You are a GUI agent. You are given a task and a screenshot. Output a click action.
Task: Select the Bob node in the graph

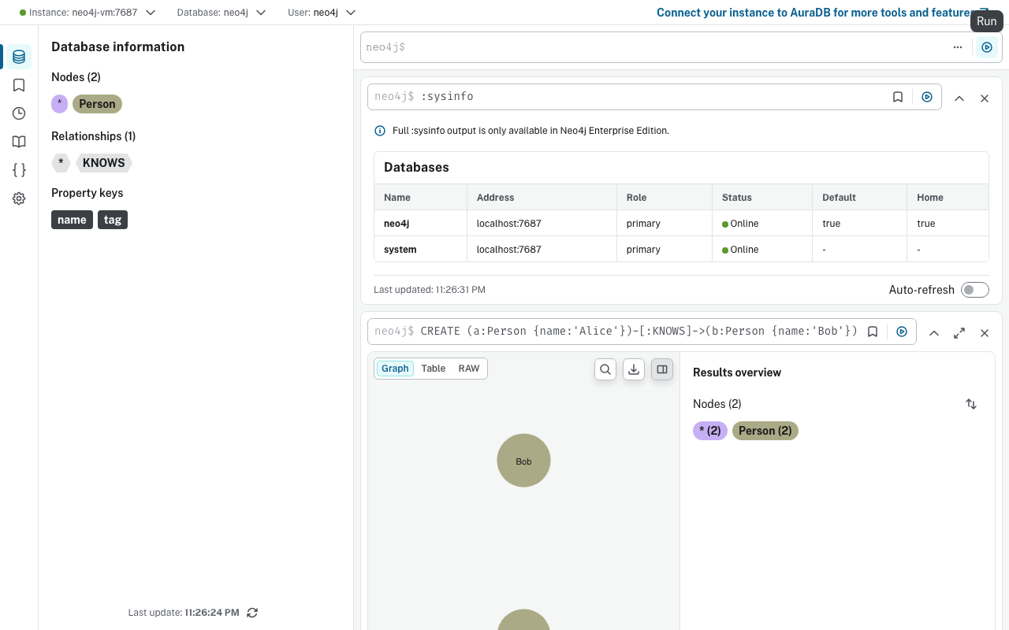(523, 461)
